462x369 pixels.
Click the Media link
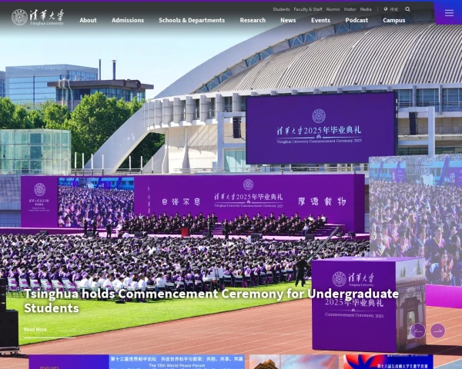(x=366, y=9)
